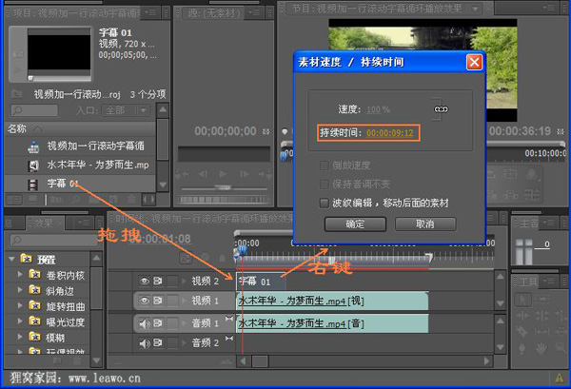
Task: Open the Tools panel flyout menu icon
Action: (549, 281)
